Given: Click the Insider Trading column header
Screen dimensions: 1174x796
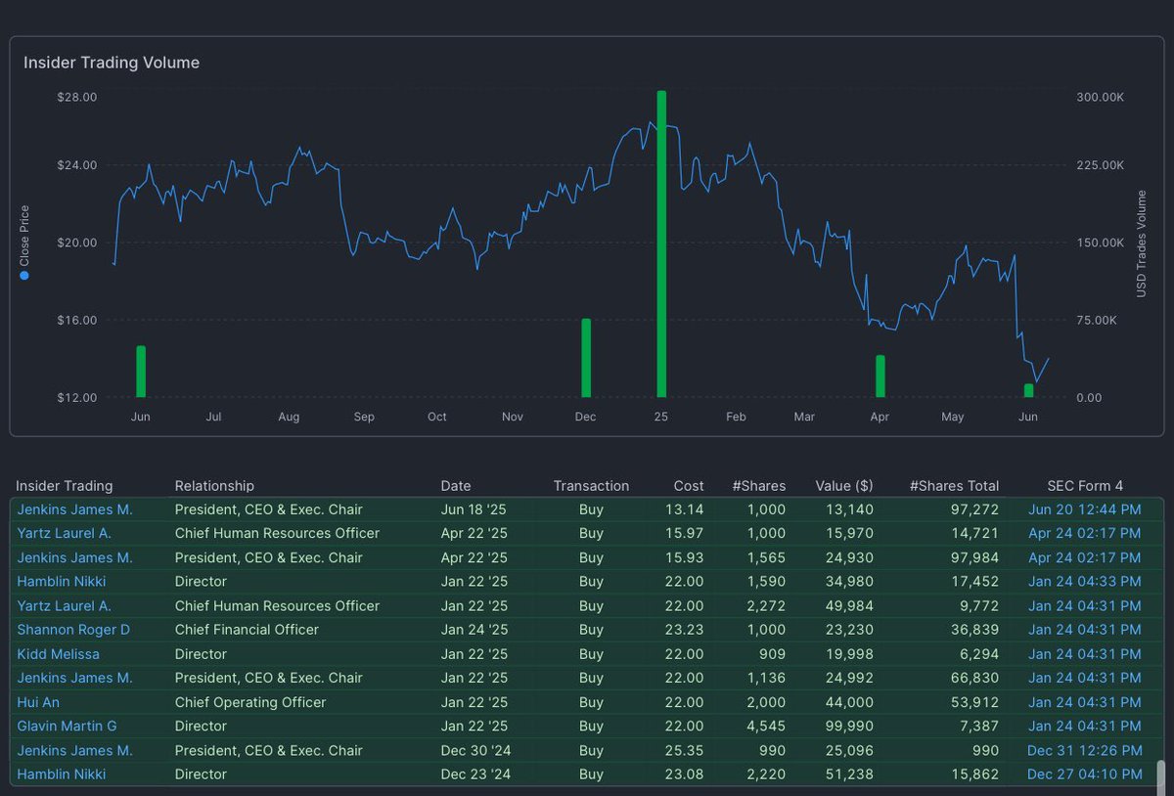Looking at the screenshot, I should [x=65, y=485].
